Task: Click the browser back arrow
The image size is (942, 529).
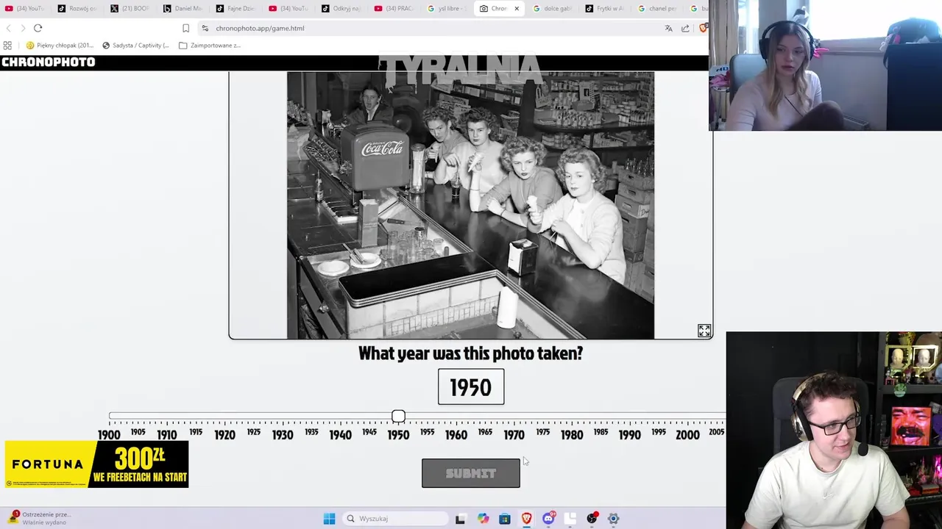Action: 8,28
